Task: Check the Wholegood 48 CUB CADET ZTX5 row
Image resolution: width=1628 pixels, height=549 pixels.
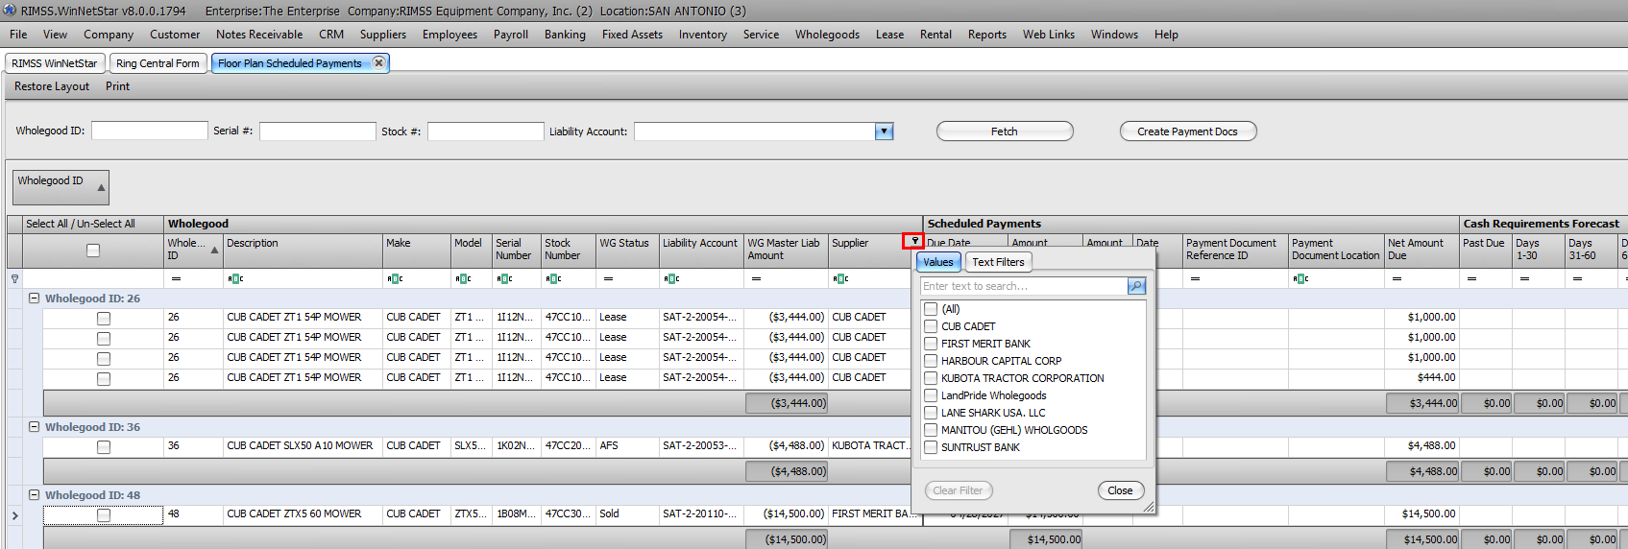Action: [104, 515]
